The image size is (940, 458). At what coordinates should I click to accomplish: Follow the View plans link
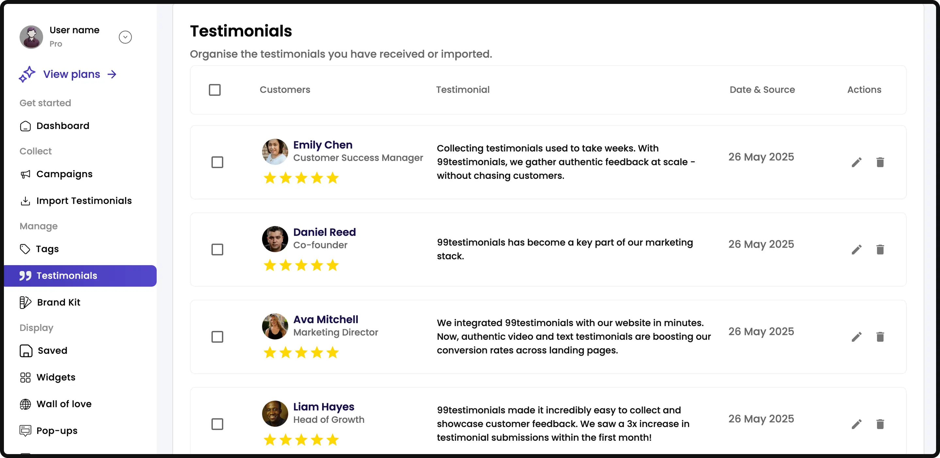click(x=72, y=74)
